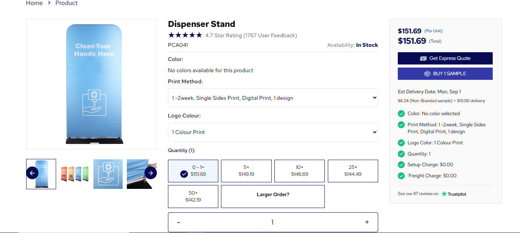Click the badge icon inside BUY 1 SAMPLE
Screen dimensions: 520x233
click(x=427, y=73)
